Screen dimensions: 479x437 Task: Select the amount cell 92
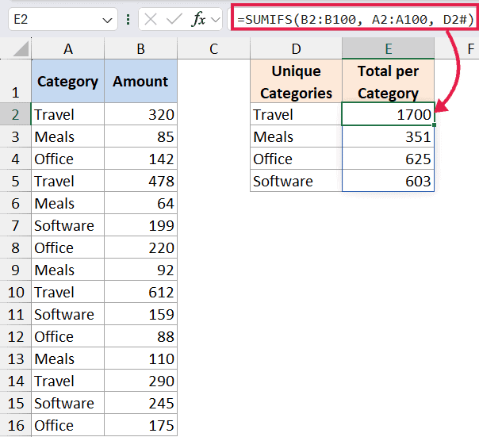point(140,270)
